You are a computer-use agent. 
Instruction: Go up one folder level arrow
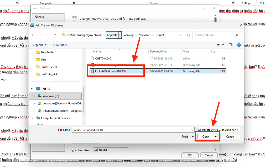tap(55, 35)
